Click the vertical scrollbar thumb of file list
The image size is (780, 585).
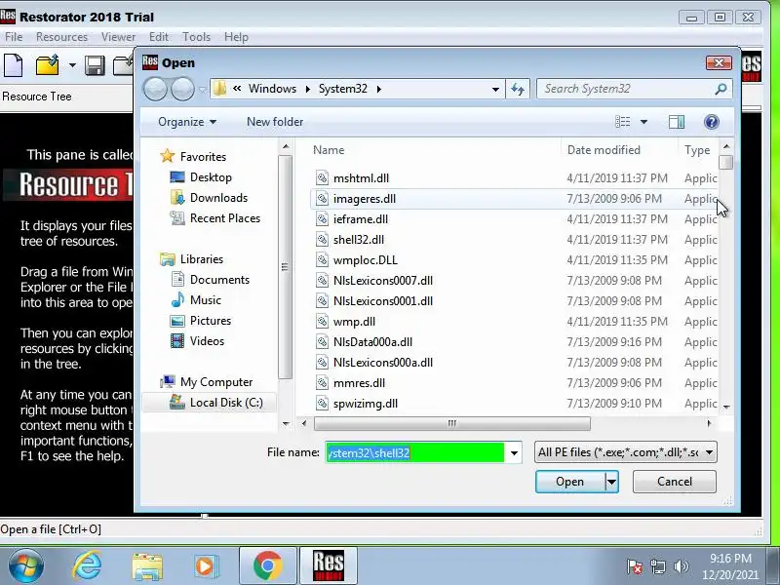pos(726,162)
